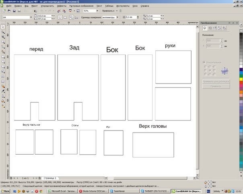Click the Save diskette icon

pos(14,11)
